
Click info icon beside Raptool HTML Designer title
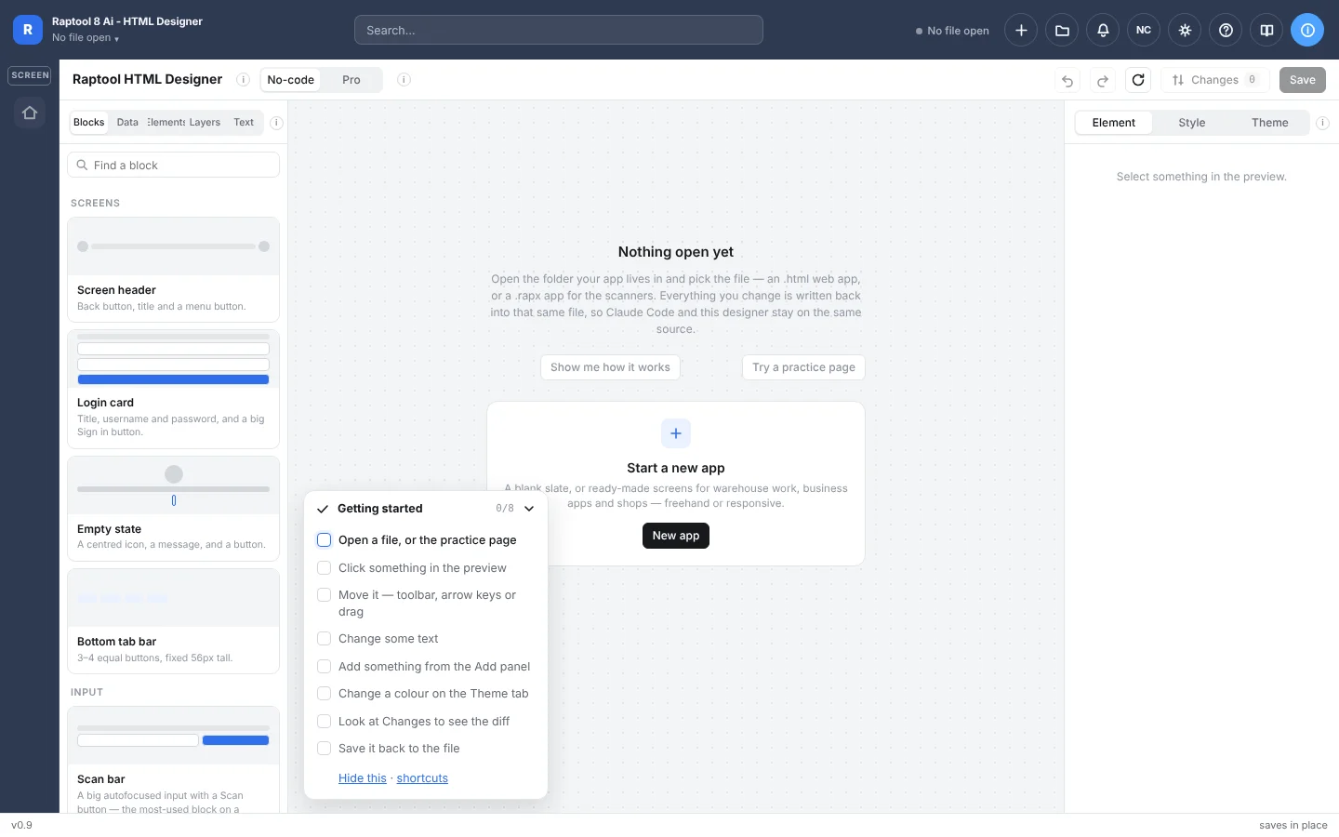point(243,80)
